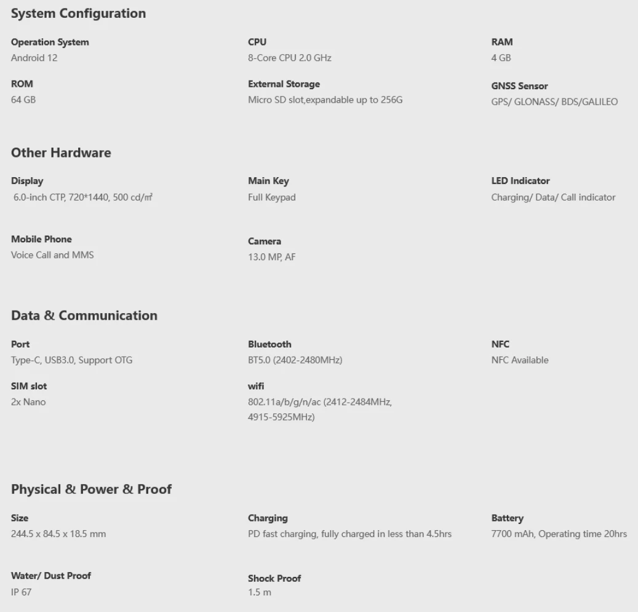
Task: Click the GNSS Sensor label
Action: point(519,85)
